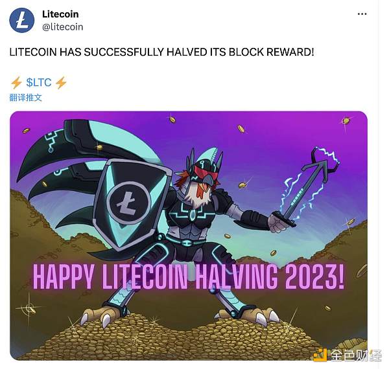Open the @litecoin handle

point(62,27)
